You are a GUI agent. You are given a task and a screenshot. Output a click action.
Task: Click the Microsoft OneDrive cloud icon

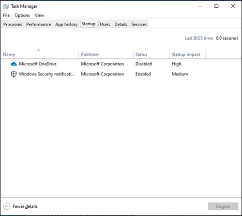(x=14, y=64)
